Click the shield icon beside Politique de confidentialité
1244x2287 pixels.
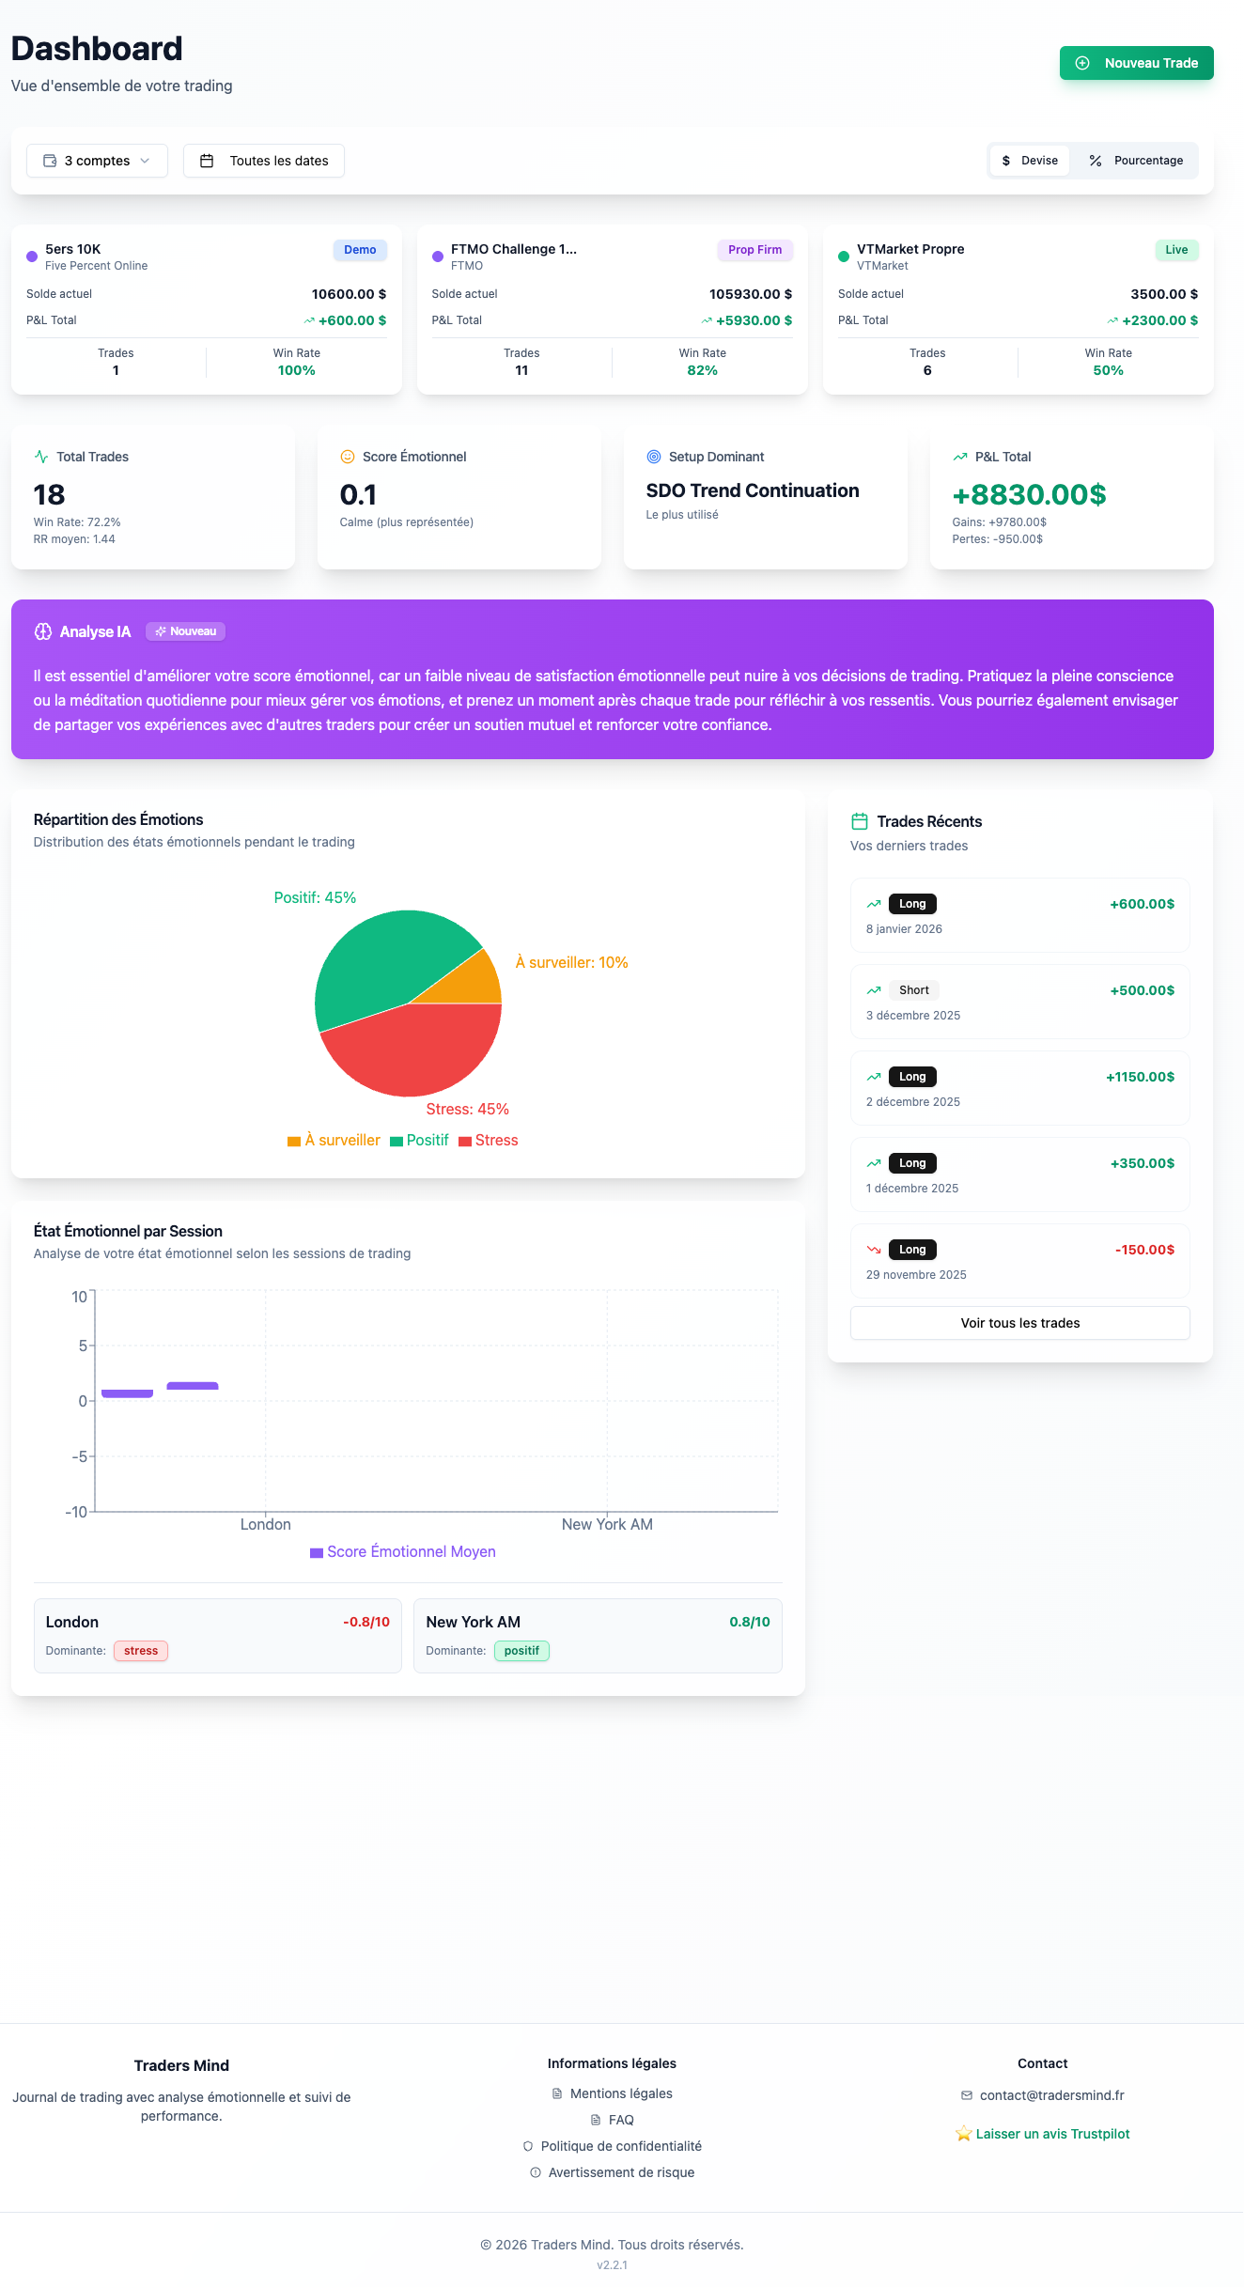pyautogui.click(x=528, y=2146)
